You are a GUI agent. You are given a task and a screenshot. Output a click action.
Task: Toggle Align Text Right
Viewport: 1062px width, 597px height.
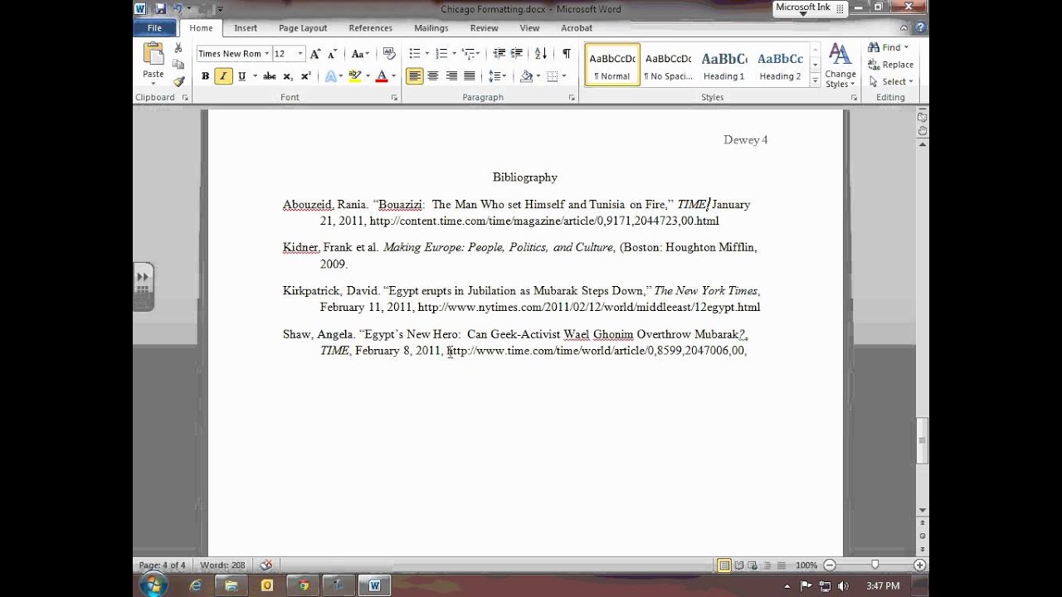[x=451, y=76]
